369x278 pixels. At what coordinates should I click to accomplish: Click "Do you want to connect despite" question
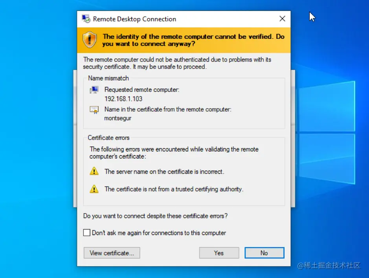[155, 216]
